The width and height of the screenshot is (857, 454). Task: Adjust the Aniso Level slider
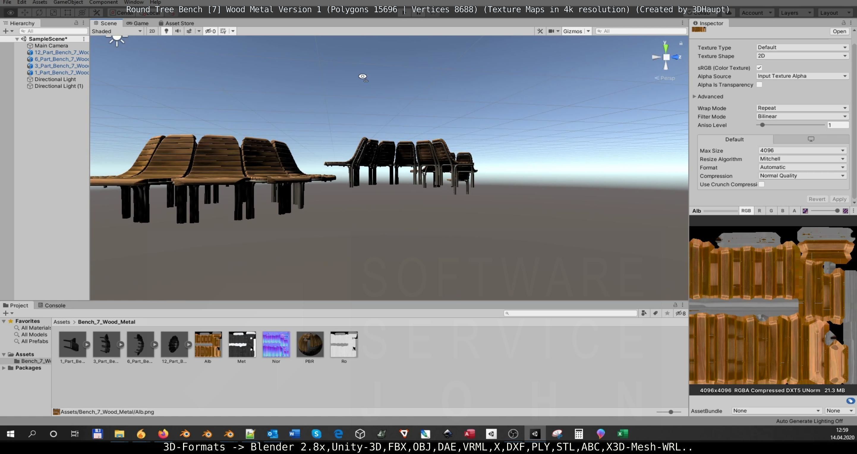tap(762, 125)
